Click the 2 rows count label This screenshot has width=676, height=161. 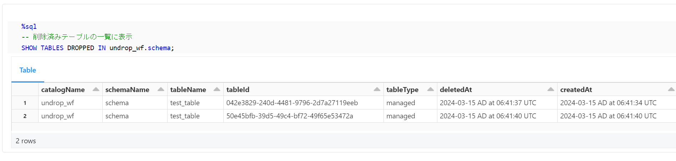coord(26,141)
